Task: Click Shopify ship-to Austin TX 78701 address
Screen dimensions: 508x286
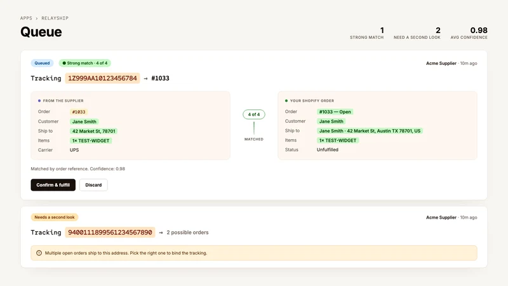Action: [x=370, y=131]
